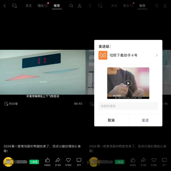
Task: Open comments icon with 371 on left screen
Action: click(x=79, y=160)
